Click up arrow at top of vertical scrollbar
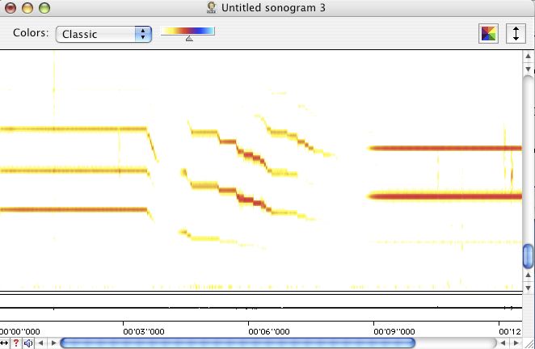This screenshot has height=349, width=535. (x=529, y=56)
